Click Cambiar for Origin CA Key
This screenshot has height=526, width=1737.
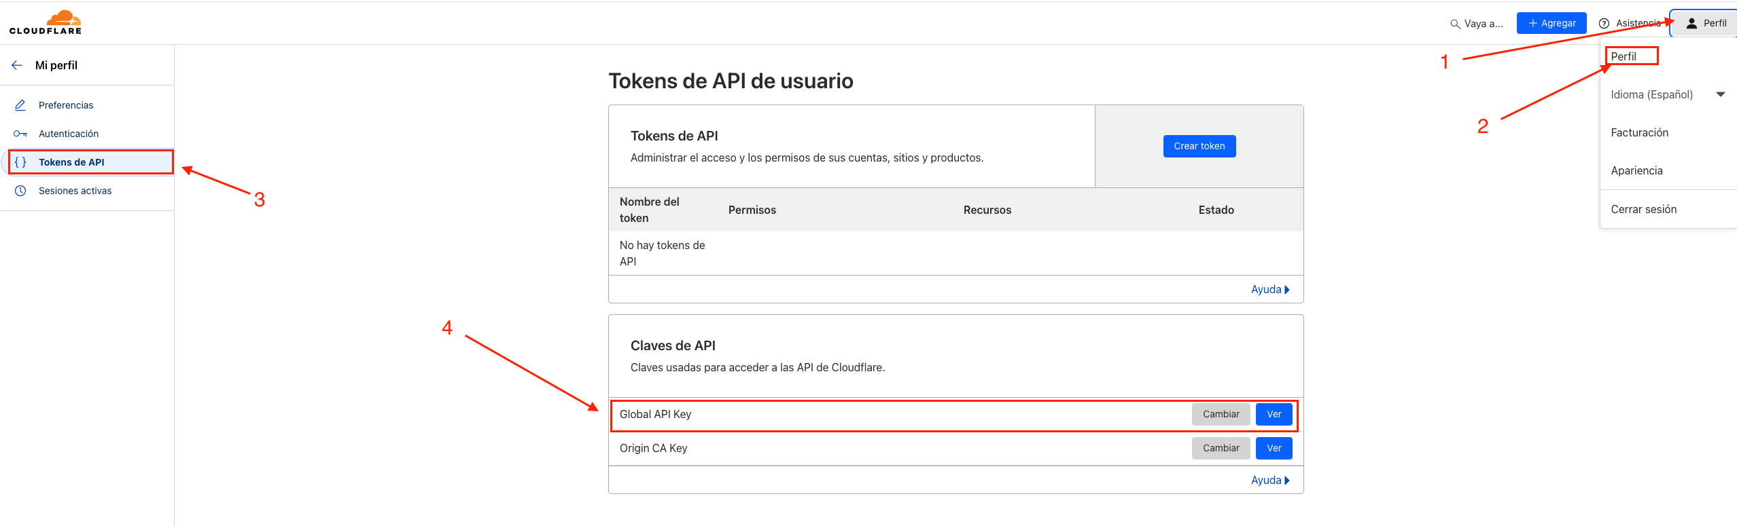pos(1221,448)
